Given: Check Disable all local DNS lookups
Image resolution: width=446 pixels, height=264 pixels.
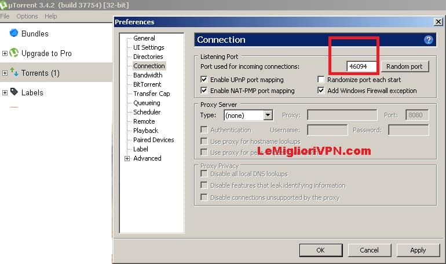Looking at the screenshot, I should 204,173.
